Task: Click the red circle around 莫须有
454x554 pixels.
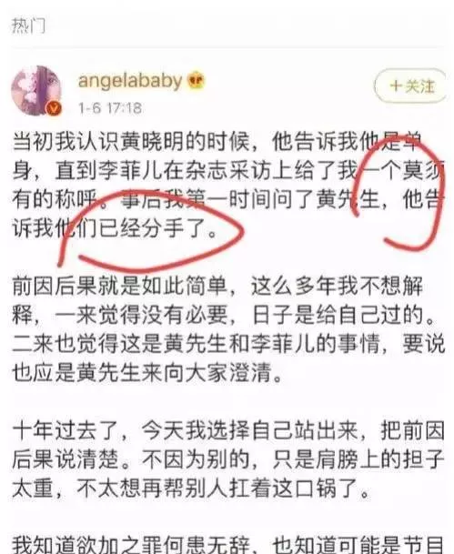Action: tap(399, 193)
